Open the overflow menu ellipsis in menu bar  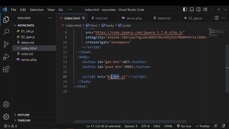(x=70, y=10)
